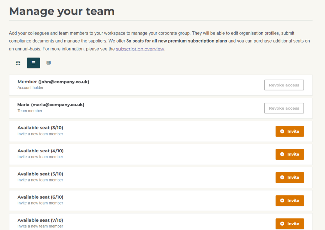Screen dimensions: 325x230
Task: Revoke access for john@company.co.uk
Action: point(284,85)
